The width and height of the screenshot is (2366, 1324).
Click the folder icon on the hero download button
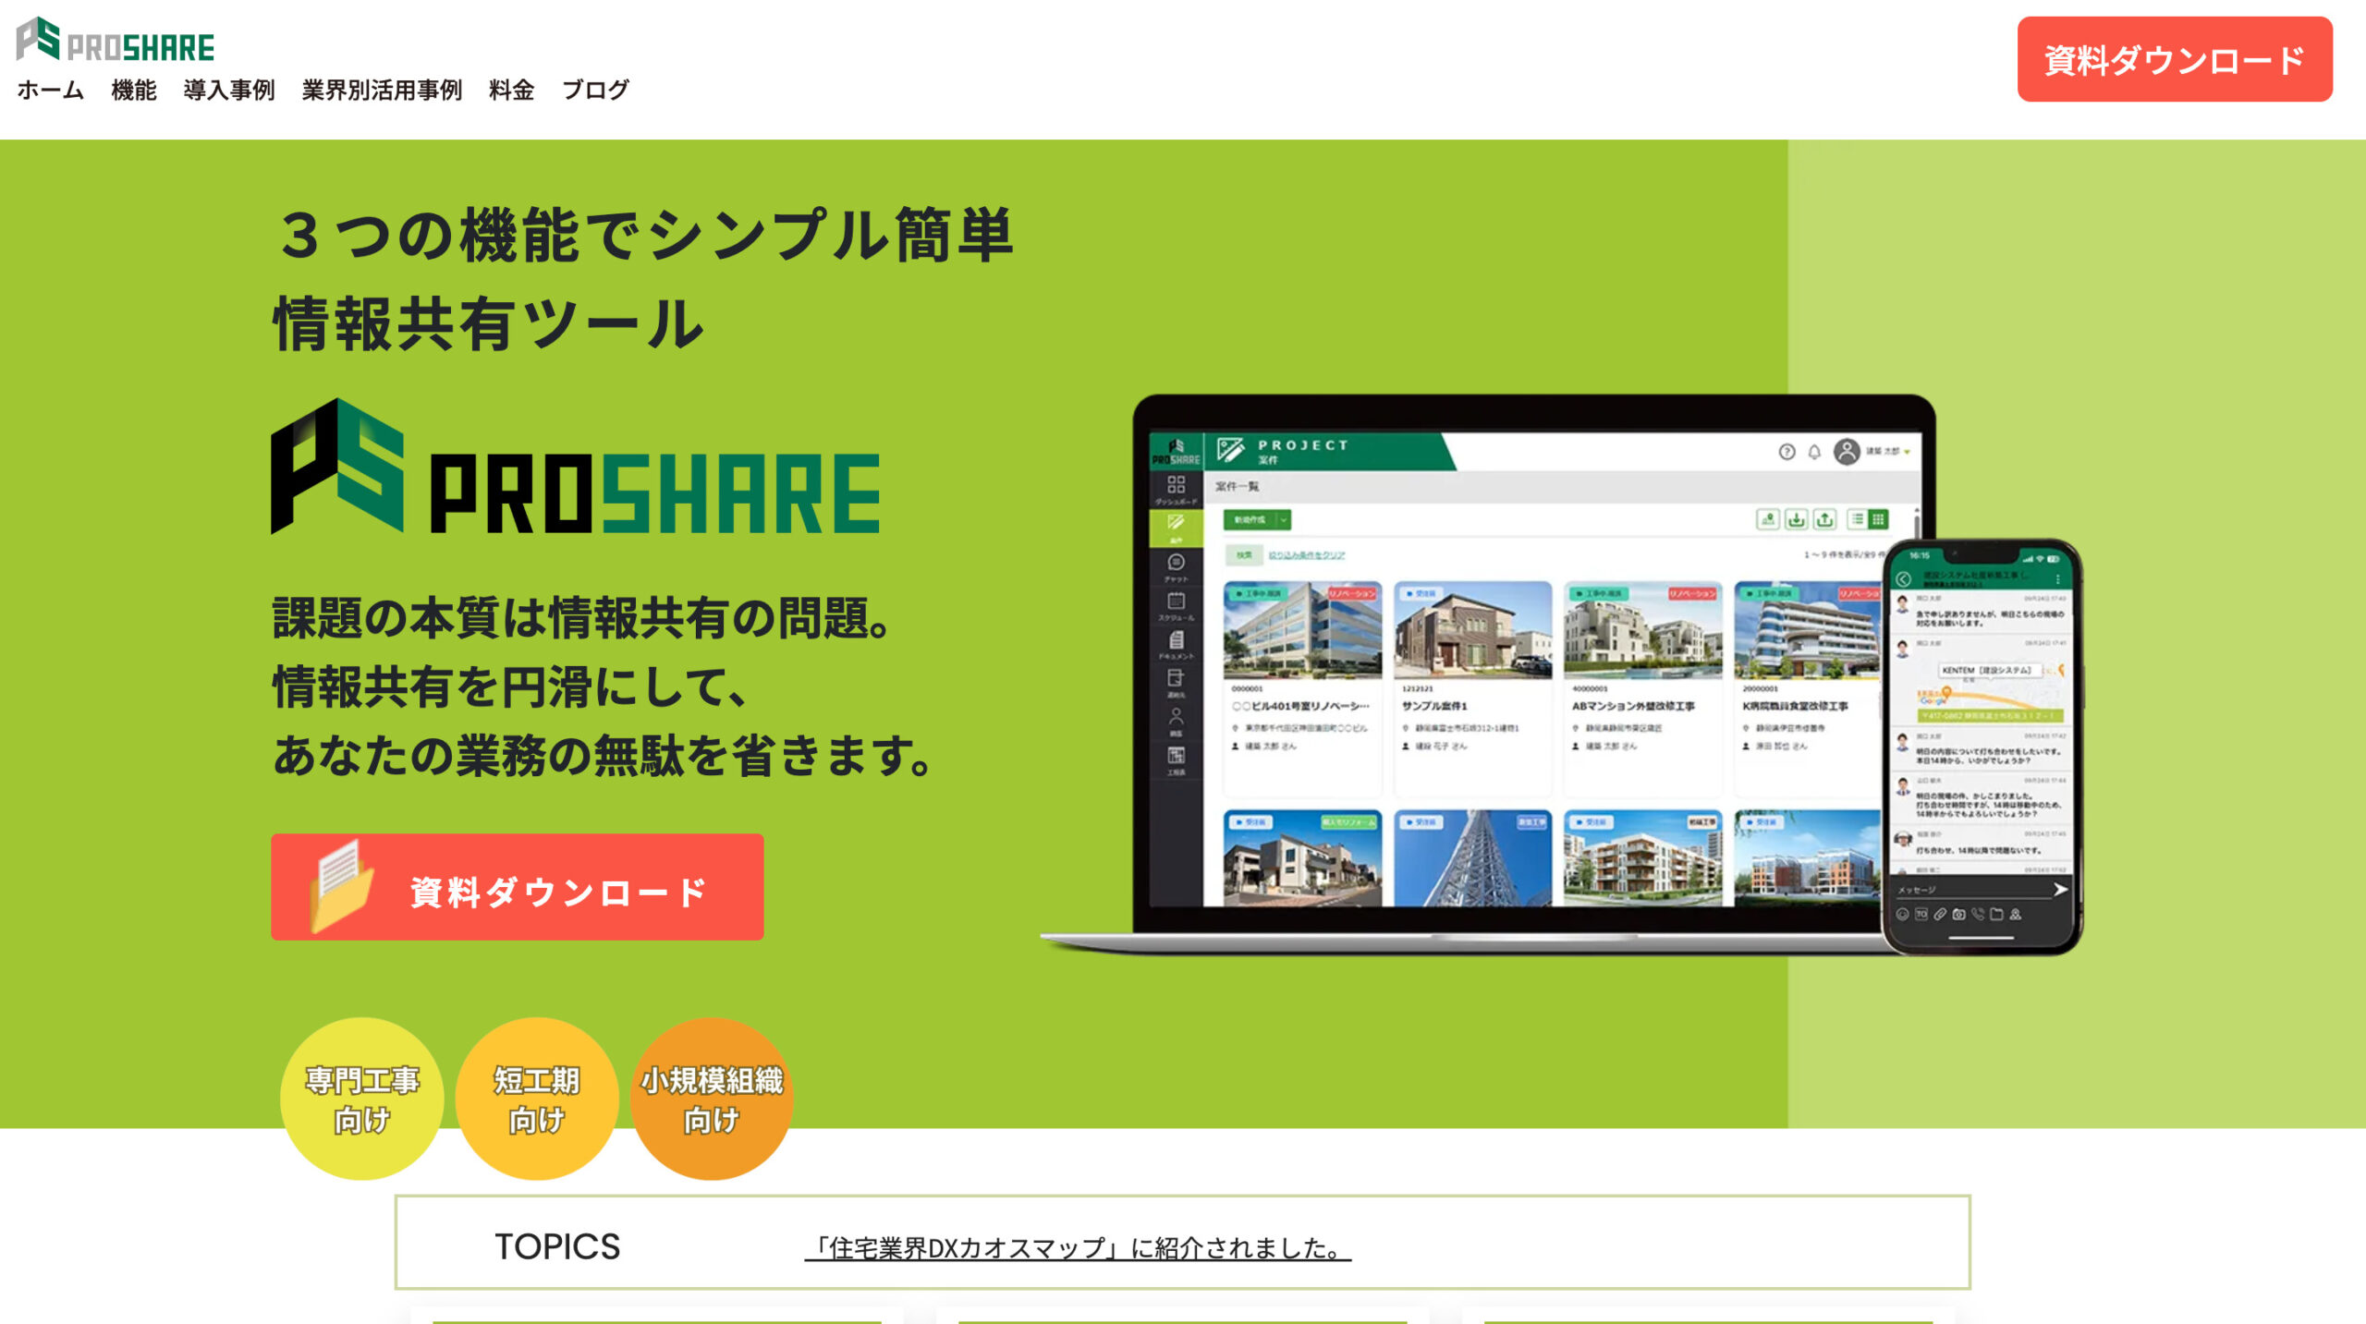(x=342, y=885)
